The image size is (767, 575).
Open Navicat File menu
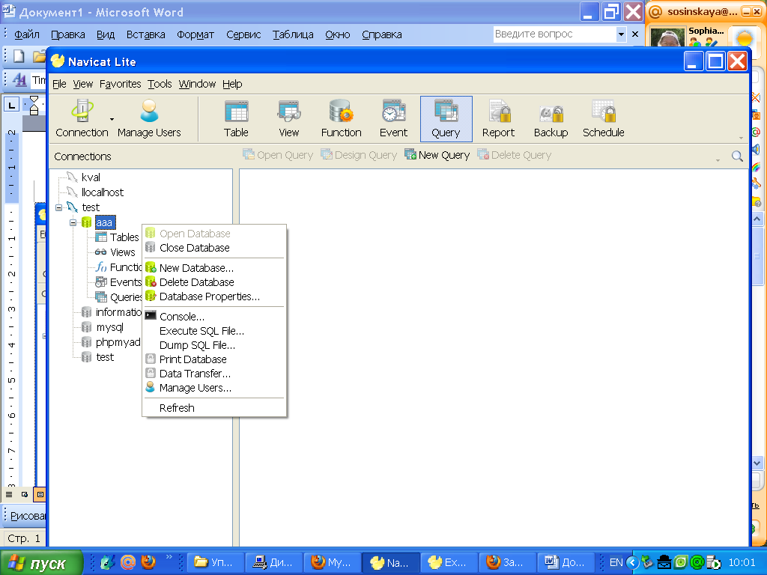pyautogui.click(x=59, y=84)
